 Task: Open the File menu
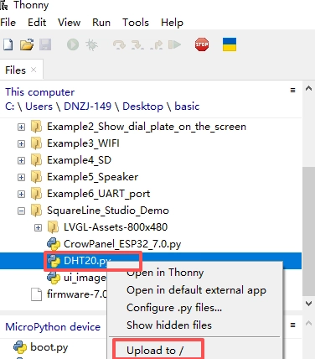(x=8, y=23)
